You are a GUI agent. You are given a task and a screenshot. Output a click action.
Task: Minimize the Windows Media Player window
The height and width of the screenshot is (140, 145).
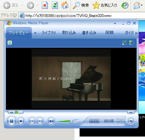[x=123, y=23]
